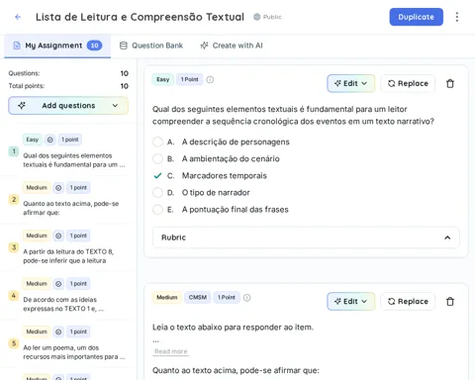The width and height of the screenshot is (475, 380).
Task: Click sidebar number badge 4
Action: pyautogui.click(x=14, y=296)
